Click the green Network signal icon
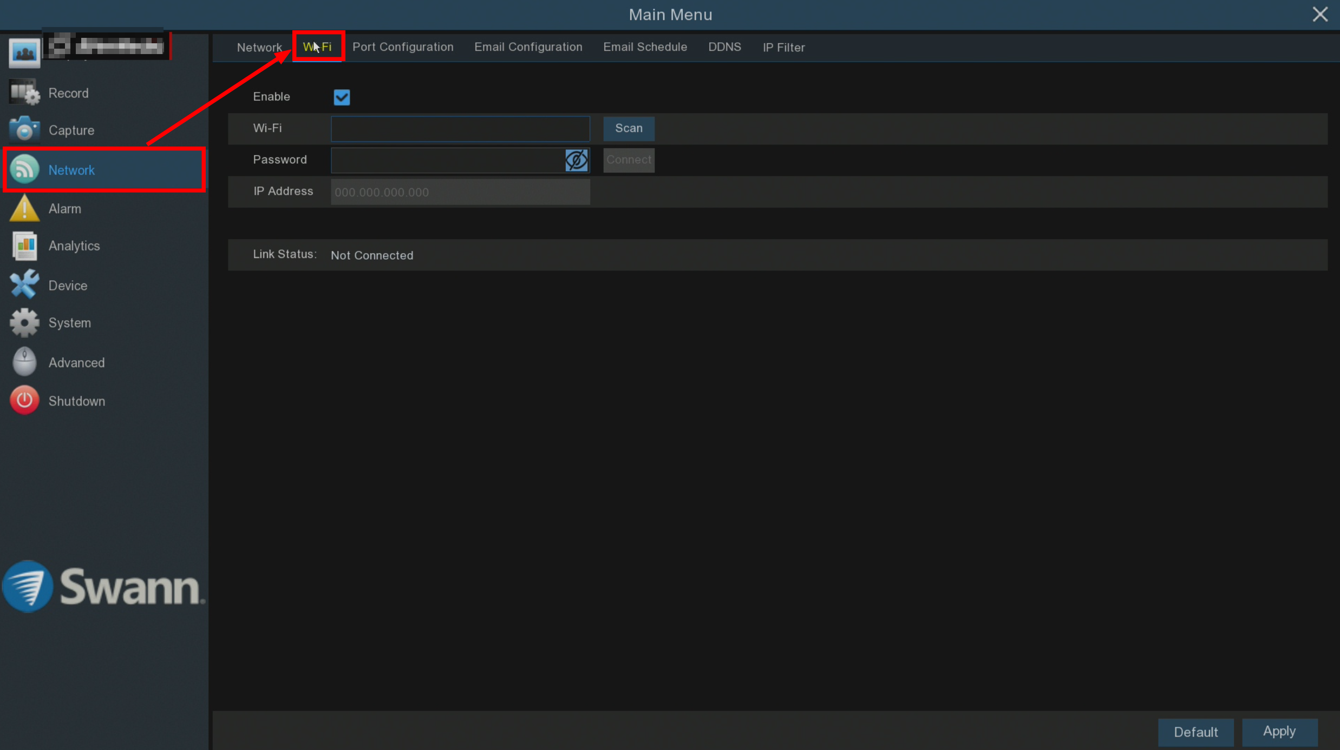1340x750 pixels. pyautogui.click(x=24, y=170)
